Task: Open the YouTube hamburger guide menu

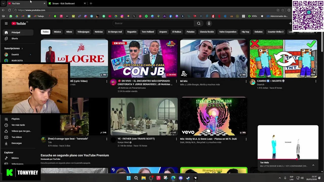Action: click(x=6, y=23)
